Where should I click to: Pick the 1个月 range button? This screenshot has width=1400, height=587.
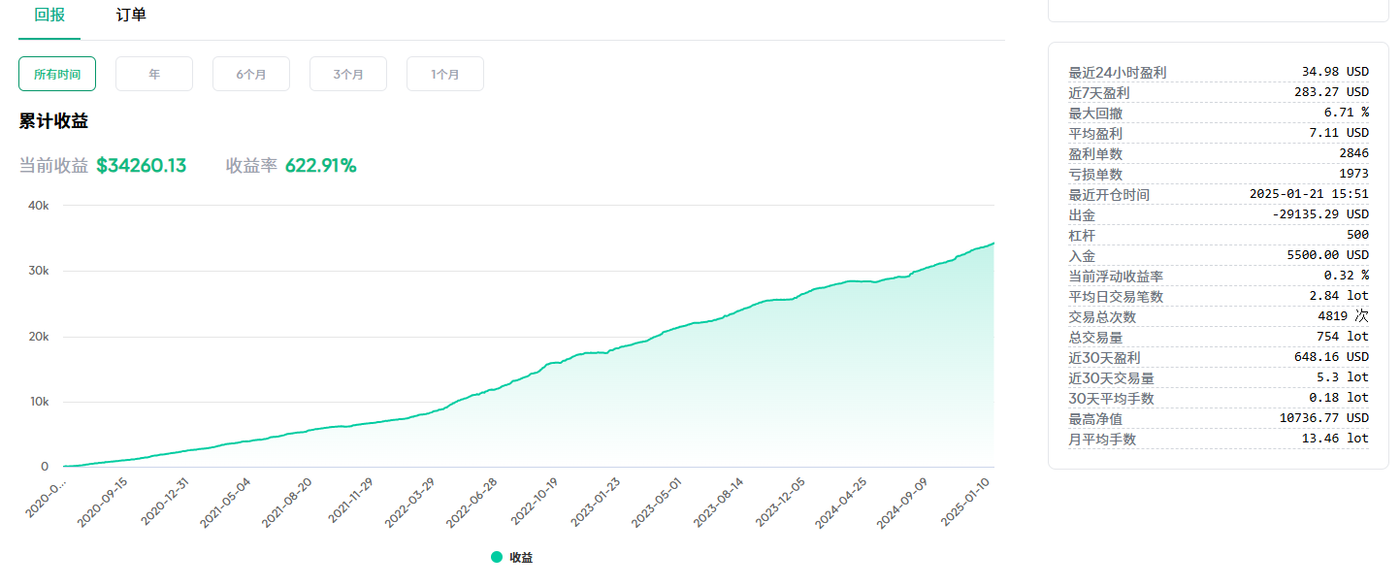tap(445, 74)
